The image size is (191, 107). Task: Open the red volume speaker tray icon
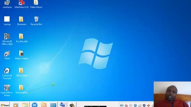149,105
